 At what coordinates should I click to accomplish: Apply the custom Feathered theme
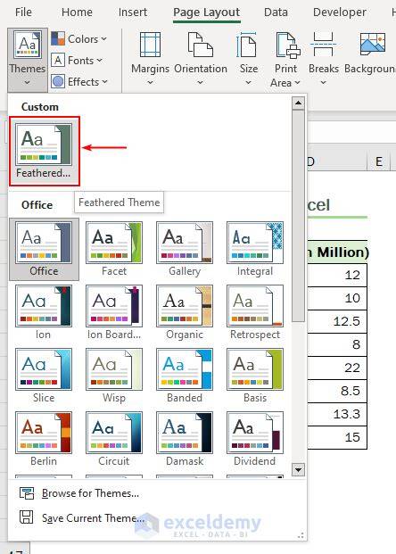coord(45,151)
